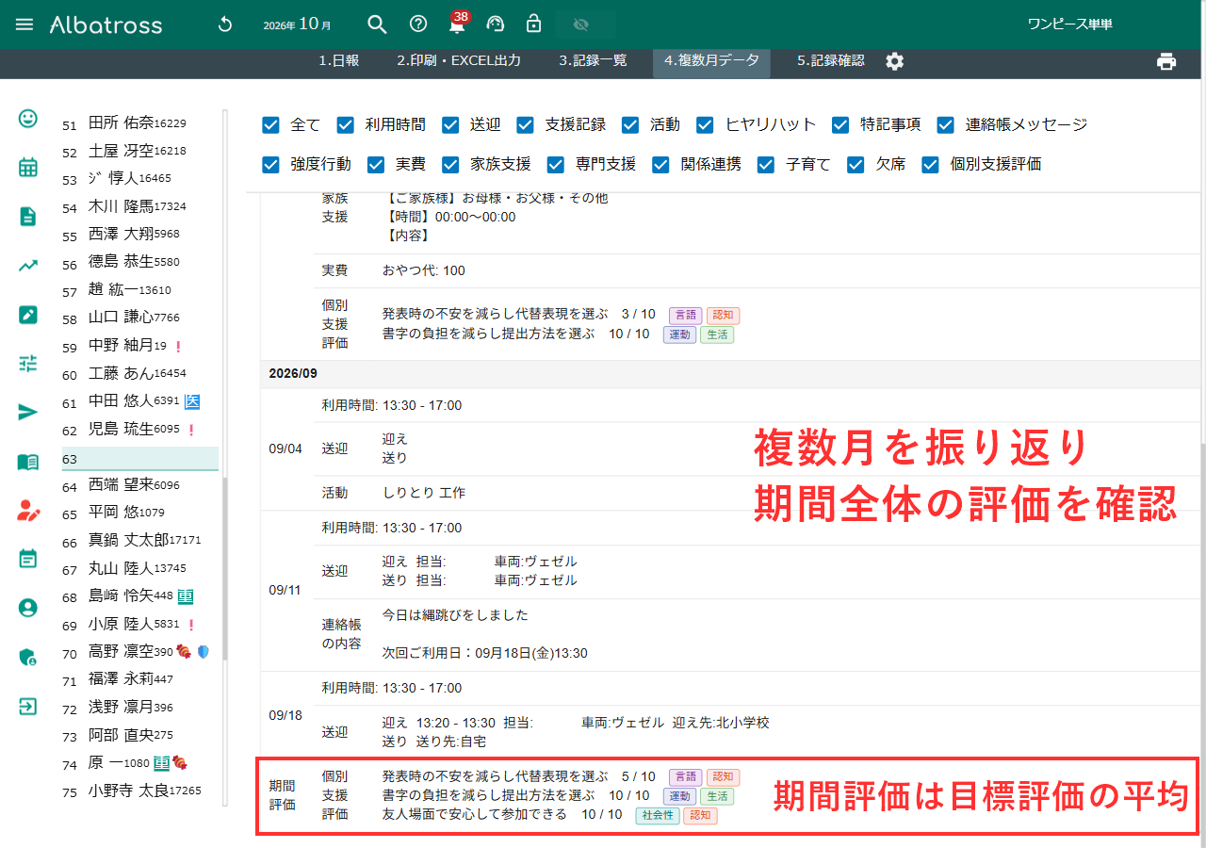This screenshot has height=848, width=1206.
Task: Click the reload arrow icon
Action: tap(224, 24)
